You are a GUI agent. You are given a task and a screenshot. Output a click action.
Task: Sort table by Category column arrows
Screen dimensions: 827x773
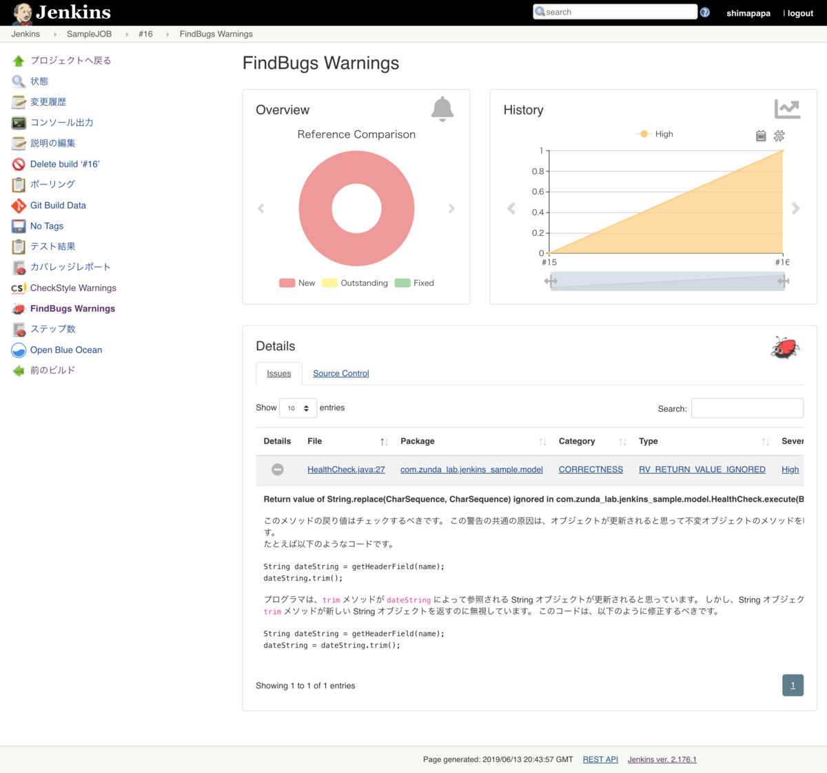[x=622, y=442]
